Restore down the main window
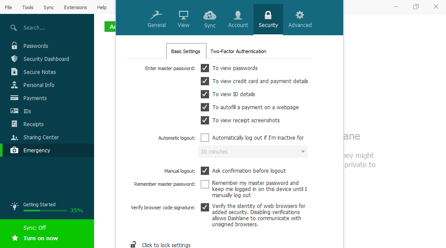446x248 pixels. tap(416, 7)
